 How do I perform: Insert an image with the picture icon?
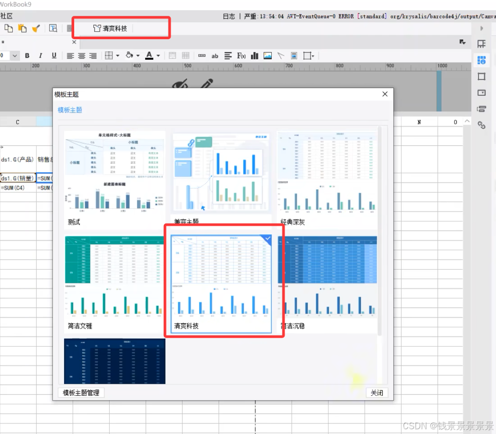point(268,56)
